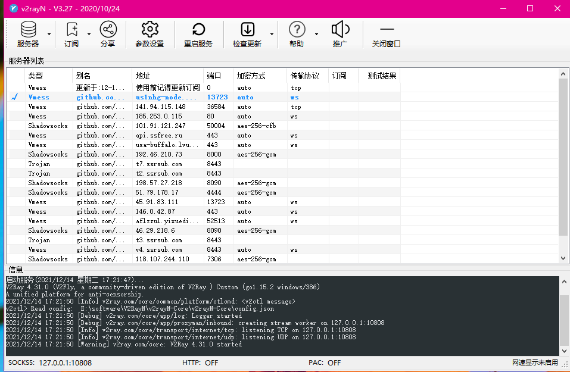This screenshot has height=372, width=570.
Task: Click the V2Ray 4.31.0 started log line
Action: (124, 344)
